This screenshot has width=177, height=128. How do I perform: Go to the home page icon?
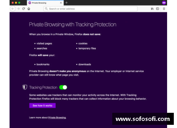click(x=29, y=9)
